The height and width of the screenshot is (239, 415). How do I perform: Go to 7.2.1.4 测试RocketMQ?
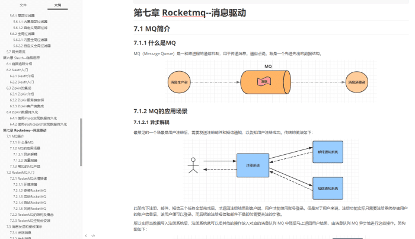coord(30,202)
